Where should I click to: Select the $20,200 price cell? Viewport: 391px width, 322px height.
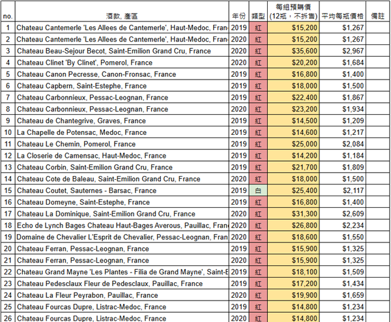[293, 63]
